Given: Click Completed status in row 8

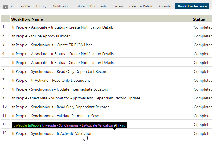Looking at the screenshot, I should click(x=203, y=89).
